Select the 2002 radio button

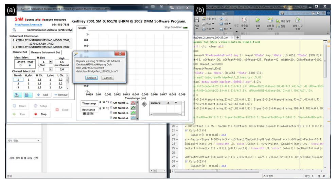coord(30,65)
